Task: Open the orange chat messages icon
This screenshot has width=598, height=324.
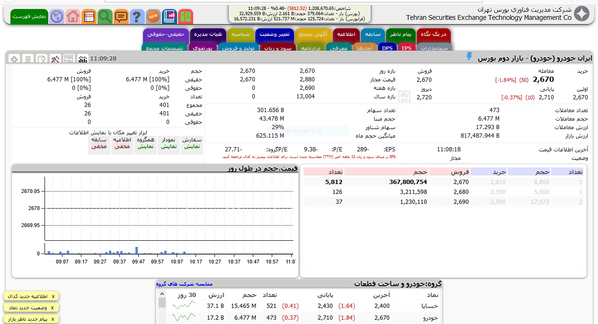Action: click(121, 17)
